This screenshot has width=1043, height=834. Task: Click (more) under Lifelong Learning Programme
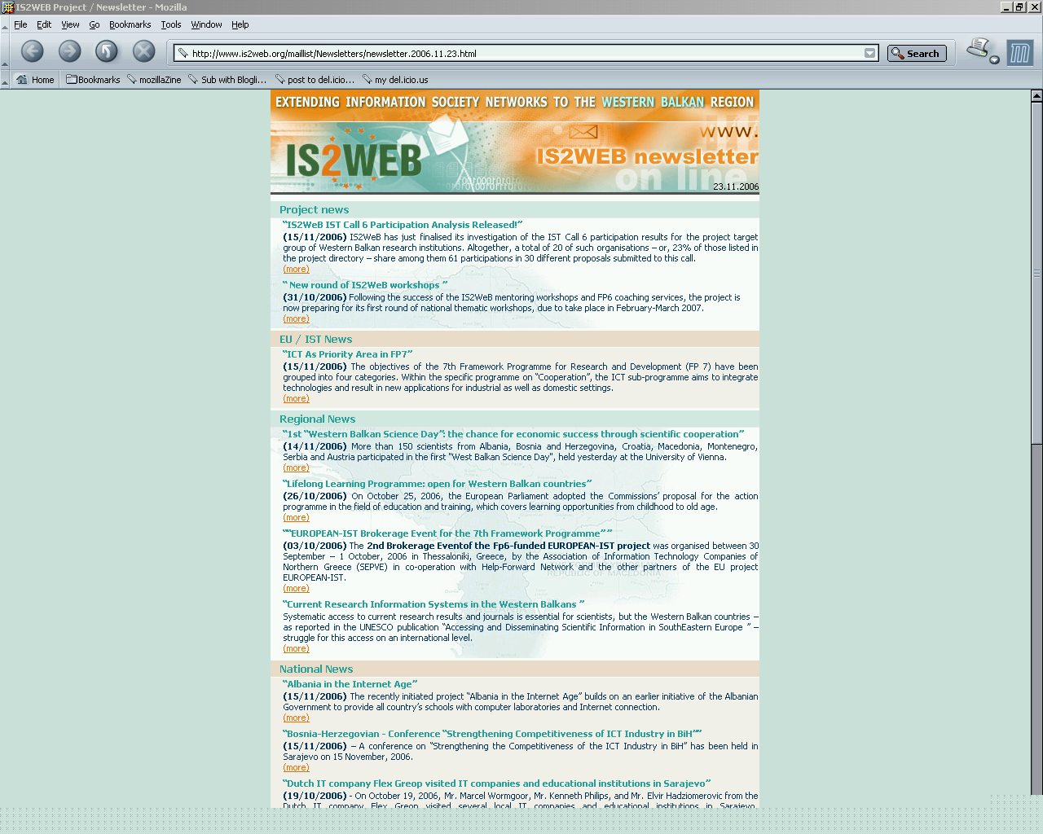296,518
